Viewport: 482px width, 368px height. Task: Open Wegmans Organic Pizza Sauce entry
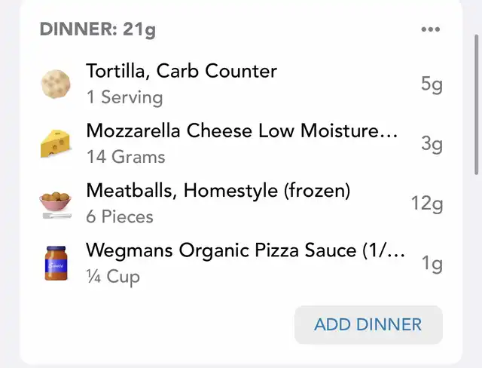[241, 263]
